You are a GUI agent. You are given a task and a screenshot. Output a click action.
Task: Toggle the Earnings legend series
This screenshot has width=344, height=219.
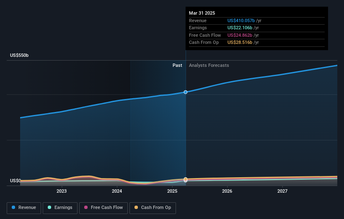tap(60, 208)
